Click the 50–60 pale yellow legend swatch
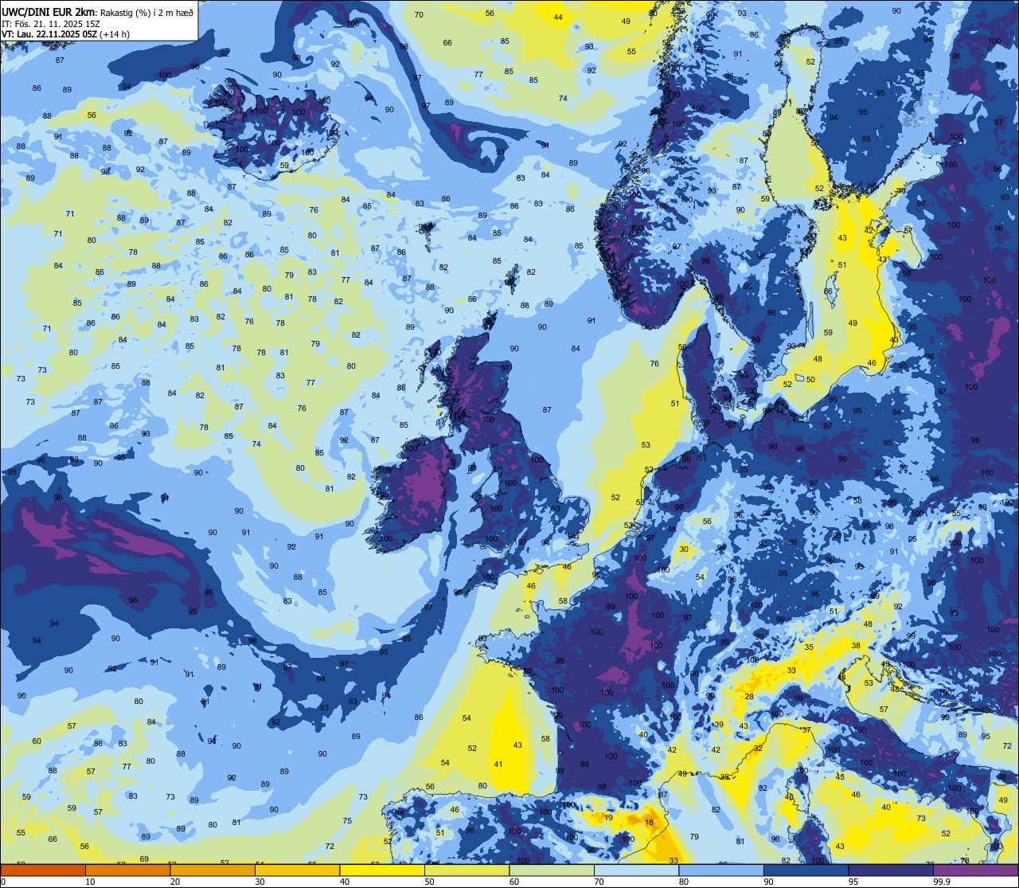The width and height of the screenshot is (1019, 888). point(467,870)
